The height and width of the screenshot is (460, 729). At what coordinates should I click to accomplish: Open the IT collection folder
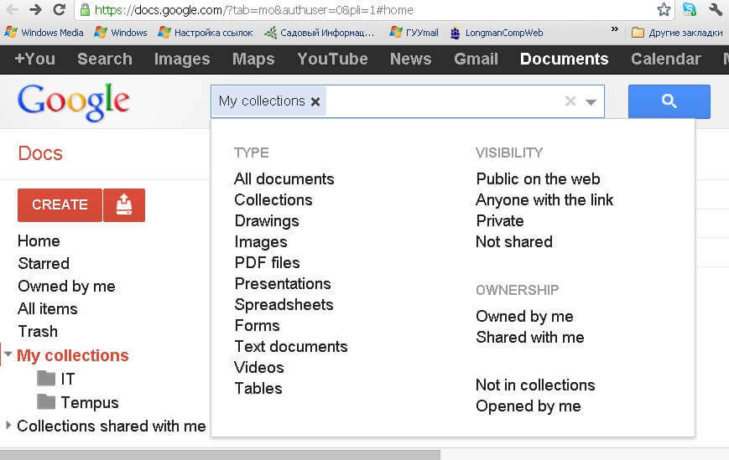(x=56, y=379)
